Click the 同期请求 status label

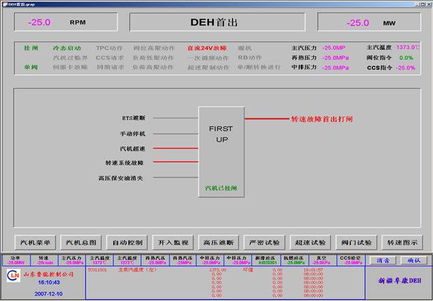(110, 67)
